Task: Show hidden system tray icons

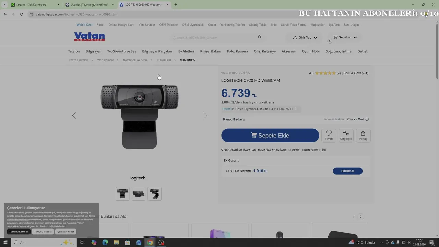Action: [382, 243]
